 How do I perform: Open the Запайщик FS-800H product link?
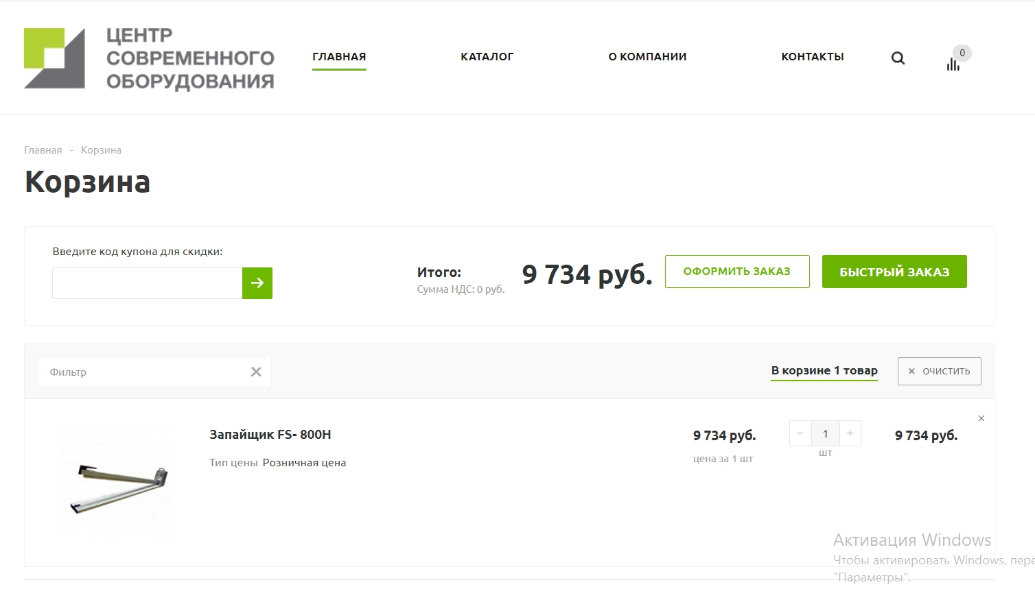270,435
